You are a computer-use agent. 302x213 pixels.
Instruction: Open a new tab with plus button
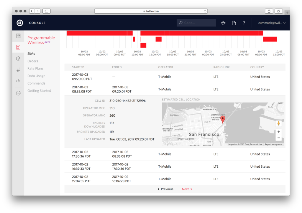point(287,12)
